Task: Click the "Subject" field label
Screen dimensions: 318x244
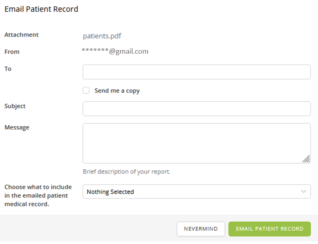Action: [15, 106]
